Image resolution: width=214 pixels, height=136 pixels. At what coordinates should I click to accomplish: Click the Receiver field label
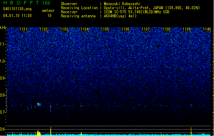tap(69, 12)
